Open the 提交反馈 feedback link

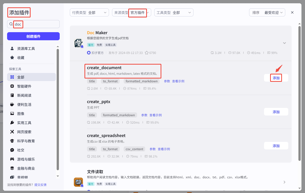click(x=40, y=185)
